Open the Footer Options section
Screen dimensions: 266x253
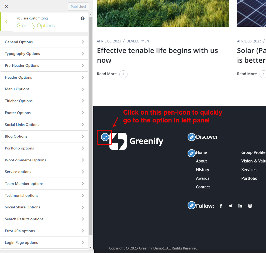pos(44,113)
